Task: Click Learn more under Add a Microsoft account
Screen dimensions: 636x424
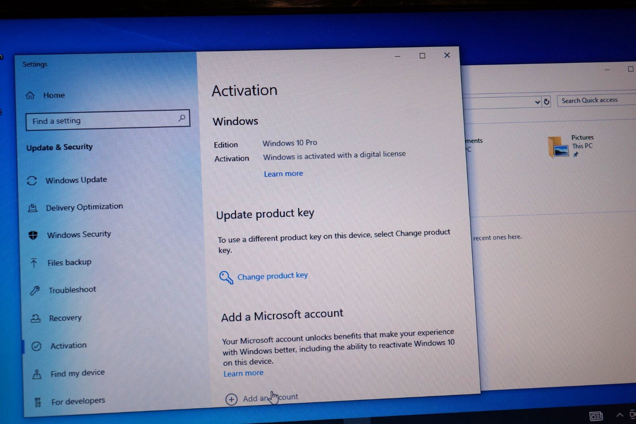Action: 243,374
